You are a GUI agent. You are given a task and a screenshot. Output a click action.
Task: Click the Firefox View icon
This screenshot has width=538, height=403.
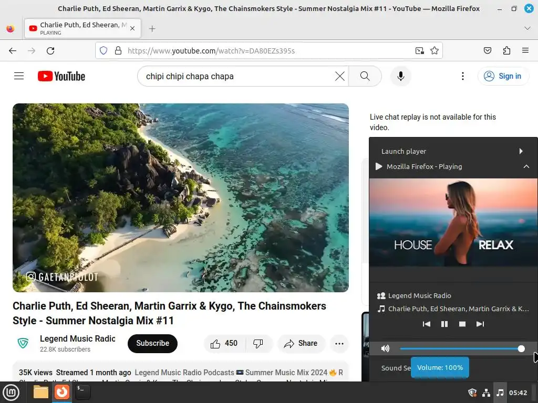11,28
